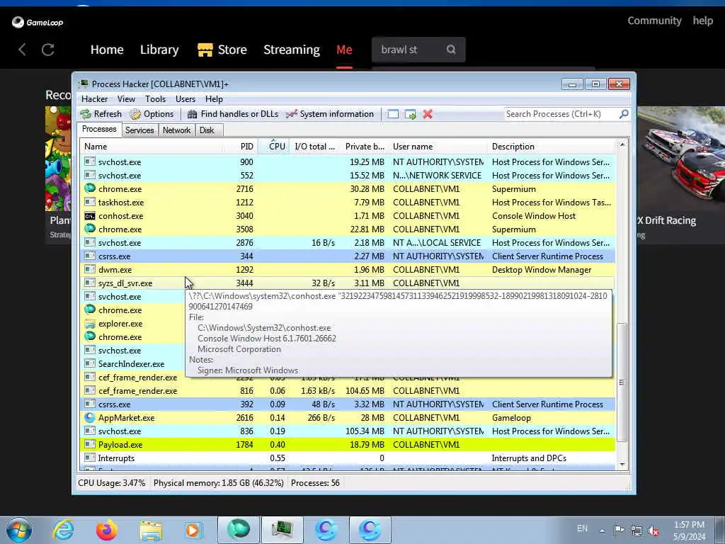This screenshot has width=725, height=544.
Task: Select the GameLoop Me tab
Action: 345,50
